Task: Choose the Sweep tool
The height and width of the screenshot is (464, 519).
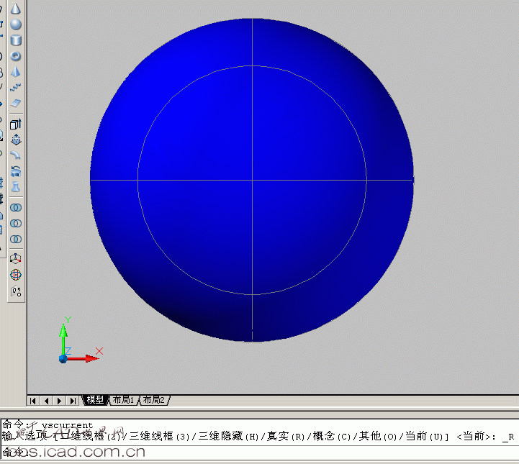Action: pos(16,155)
